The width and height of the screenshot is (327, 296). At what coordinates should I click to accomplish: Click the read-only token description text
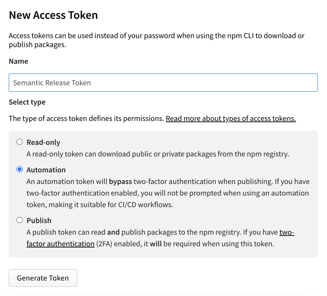tap(158, 154)
